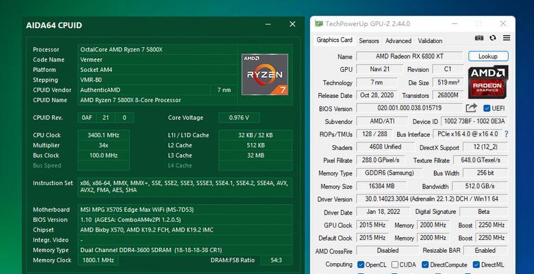Viewport: 534px width, 274px height.
Task: Click the Memory Size 16384 MB value
Action: point(381,186)
